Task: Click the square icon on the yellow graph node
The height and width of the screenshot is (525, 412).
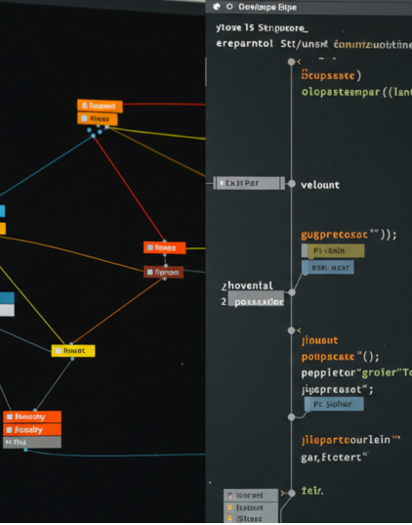Action: pyautogui.click(x=59, y=351)
